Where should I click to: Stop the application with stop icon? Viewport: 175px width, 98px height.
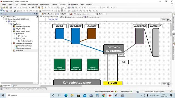coord(82,8)
